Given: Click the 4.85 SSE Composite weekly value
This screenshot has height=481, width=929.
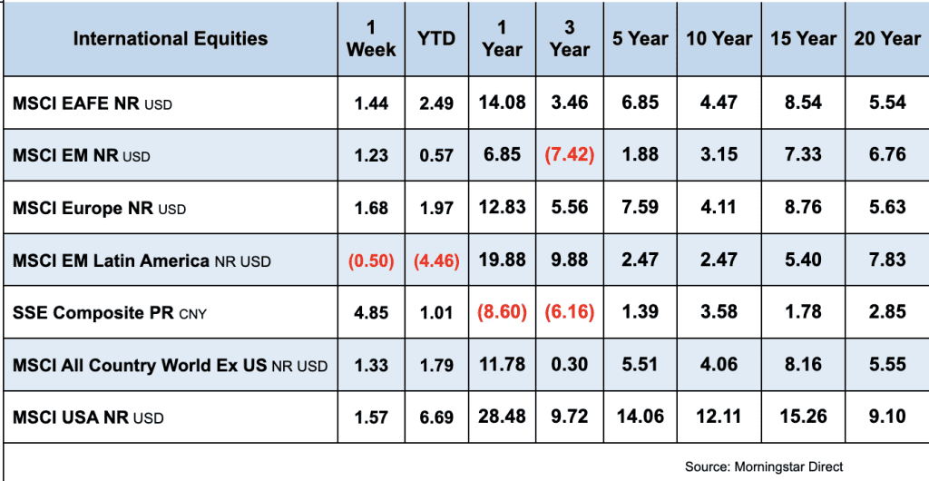Looking at the screenshot, I should (371, 313).
